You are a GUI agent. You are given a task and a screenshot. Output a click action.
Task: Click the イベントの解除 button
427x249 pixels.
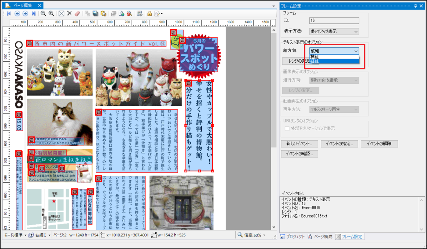point(379,144)
